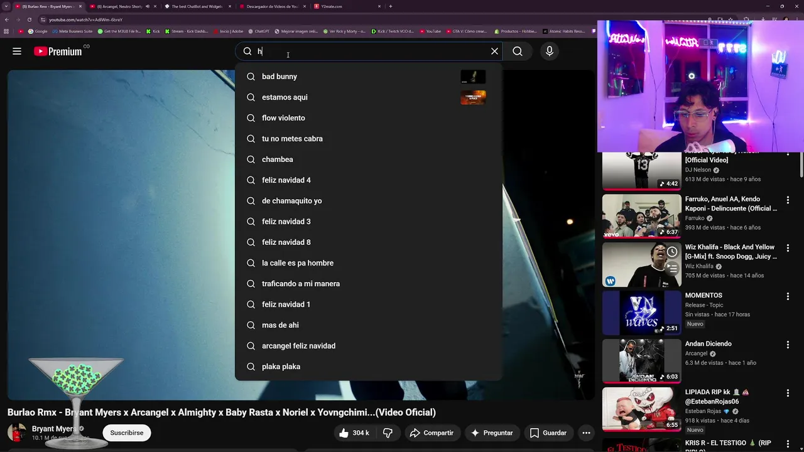Start voice search with the microphone
The height and width of the screenshot is (452, 804).
pos(550,51)
